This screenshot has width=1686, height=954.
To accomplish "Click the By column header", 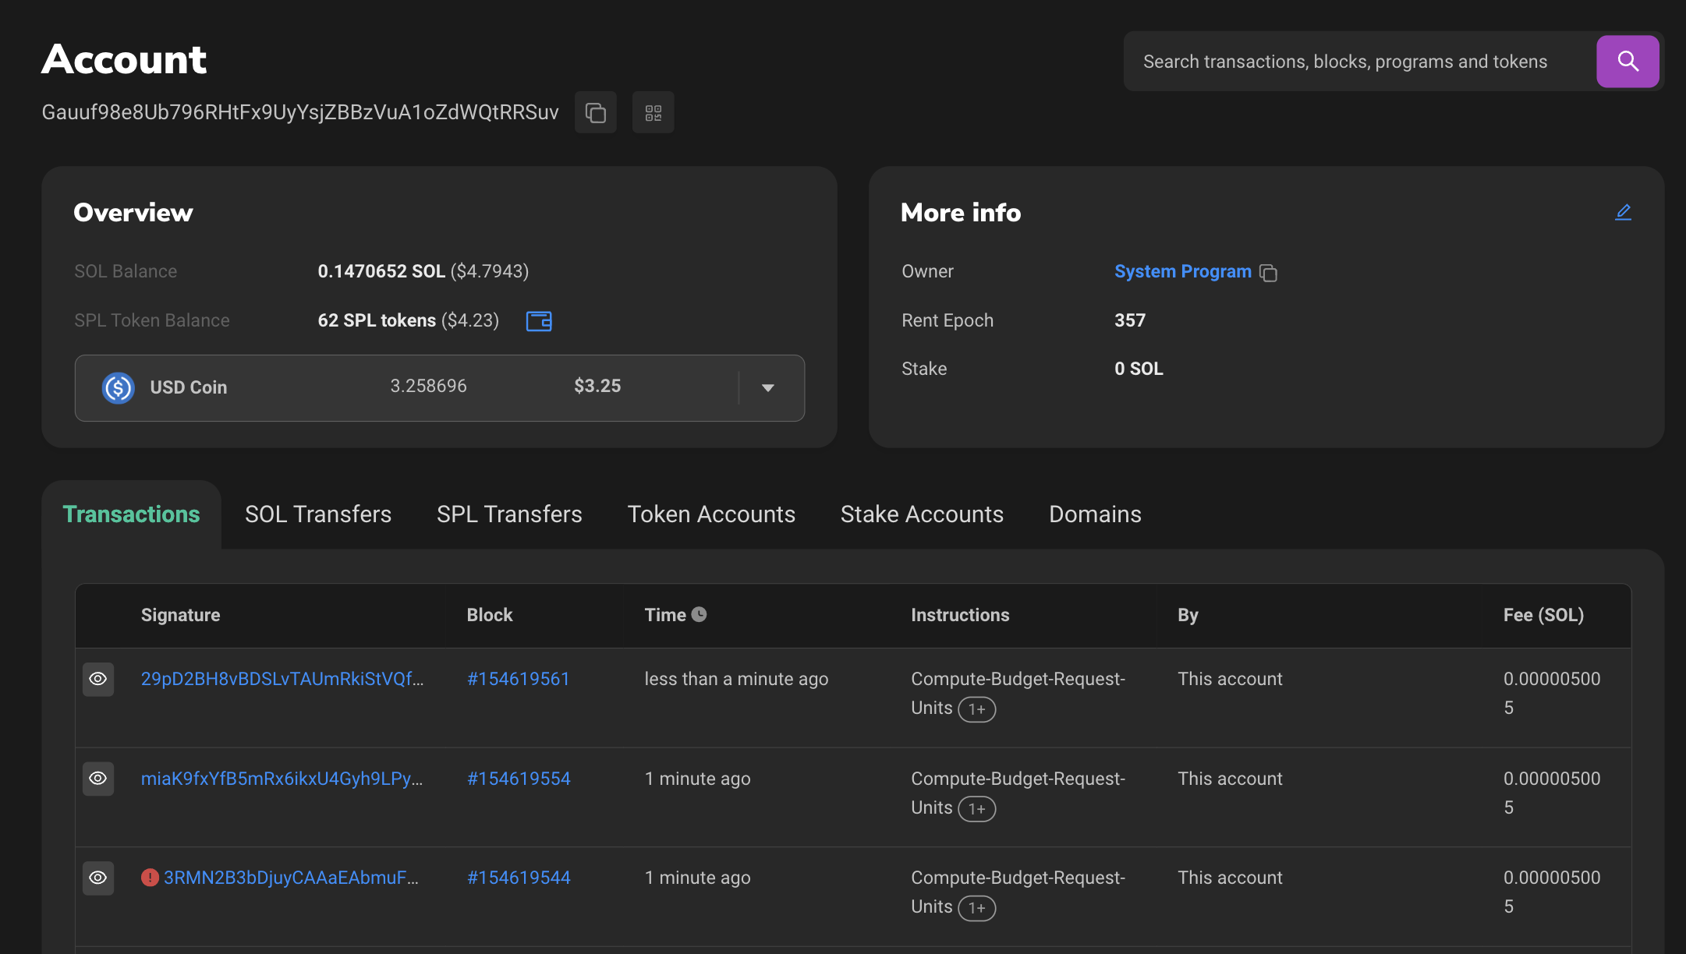I will tap(1188, 615).
